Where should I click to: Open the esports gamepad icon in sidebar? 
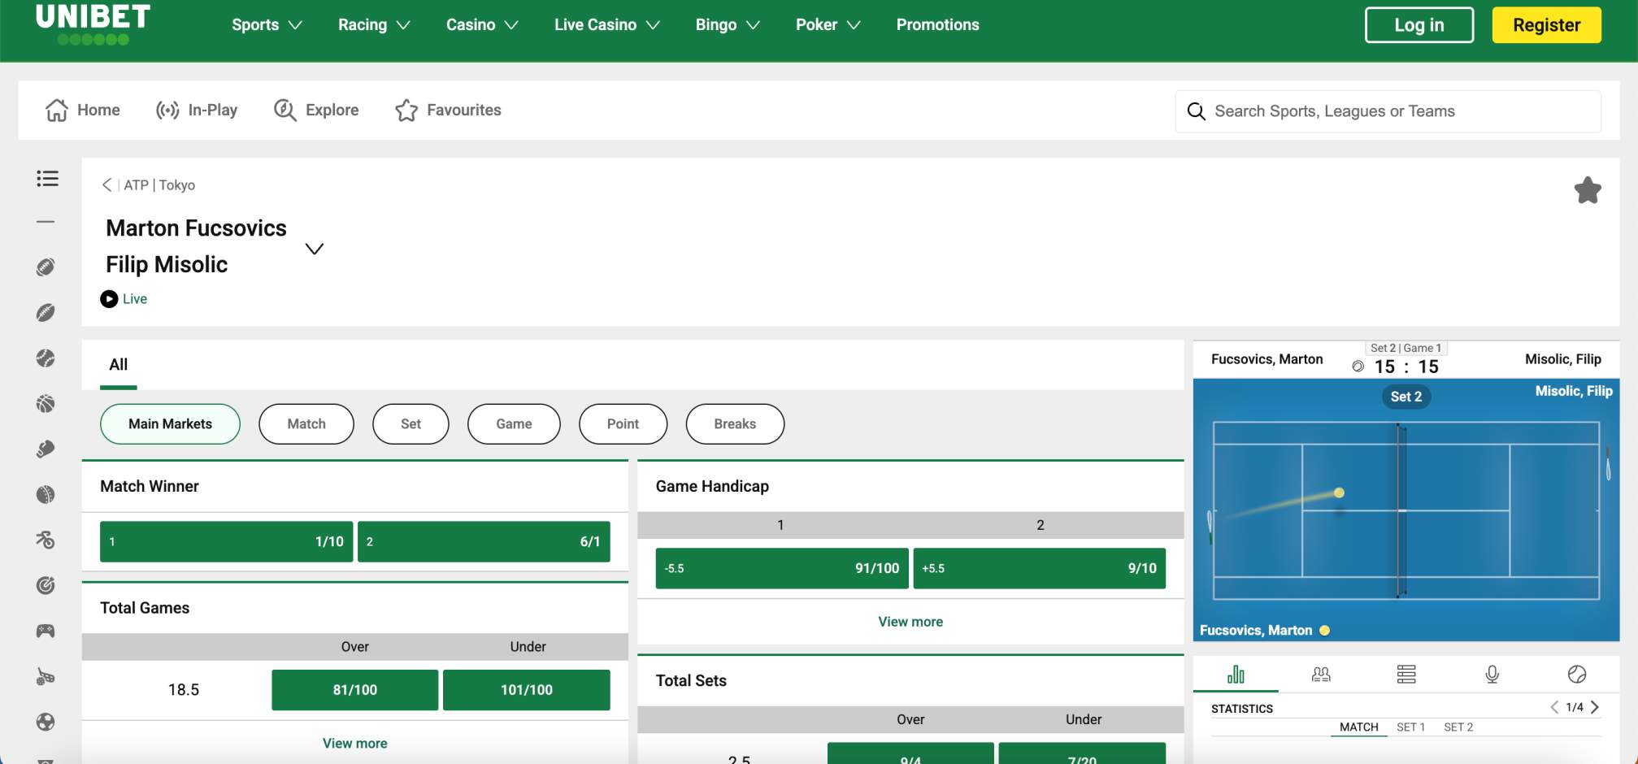pyautogui.click(x=46, y=631)
